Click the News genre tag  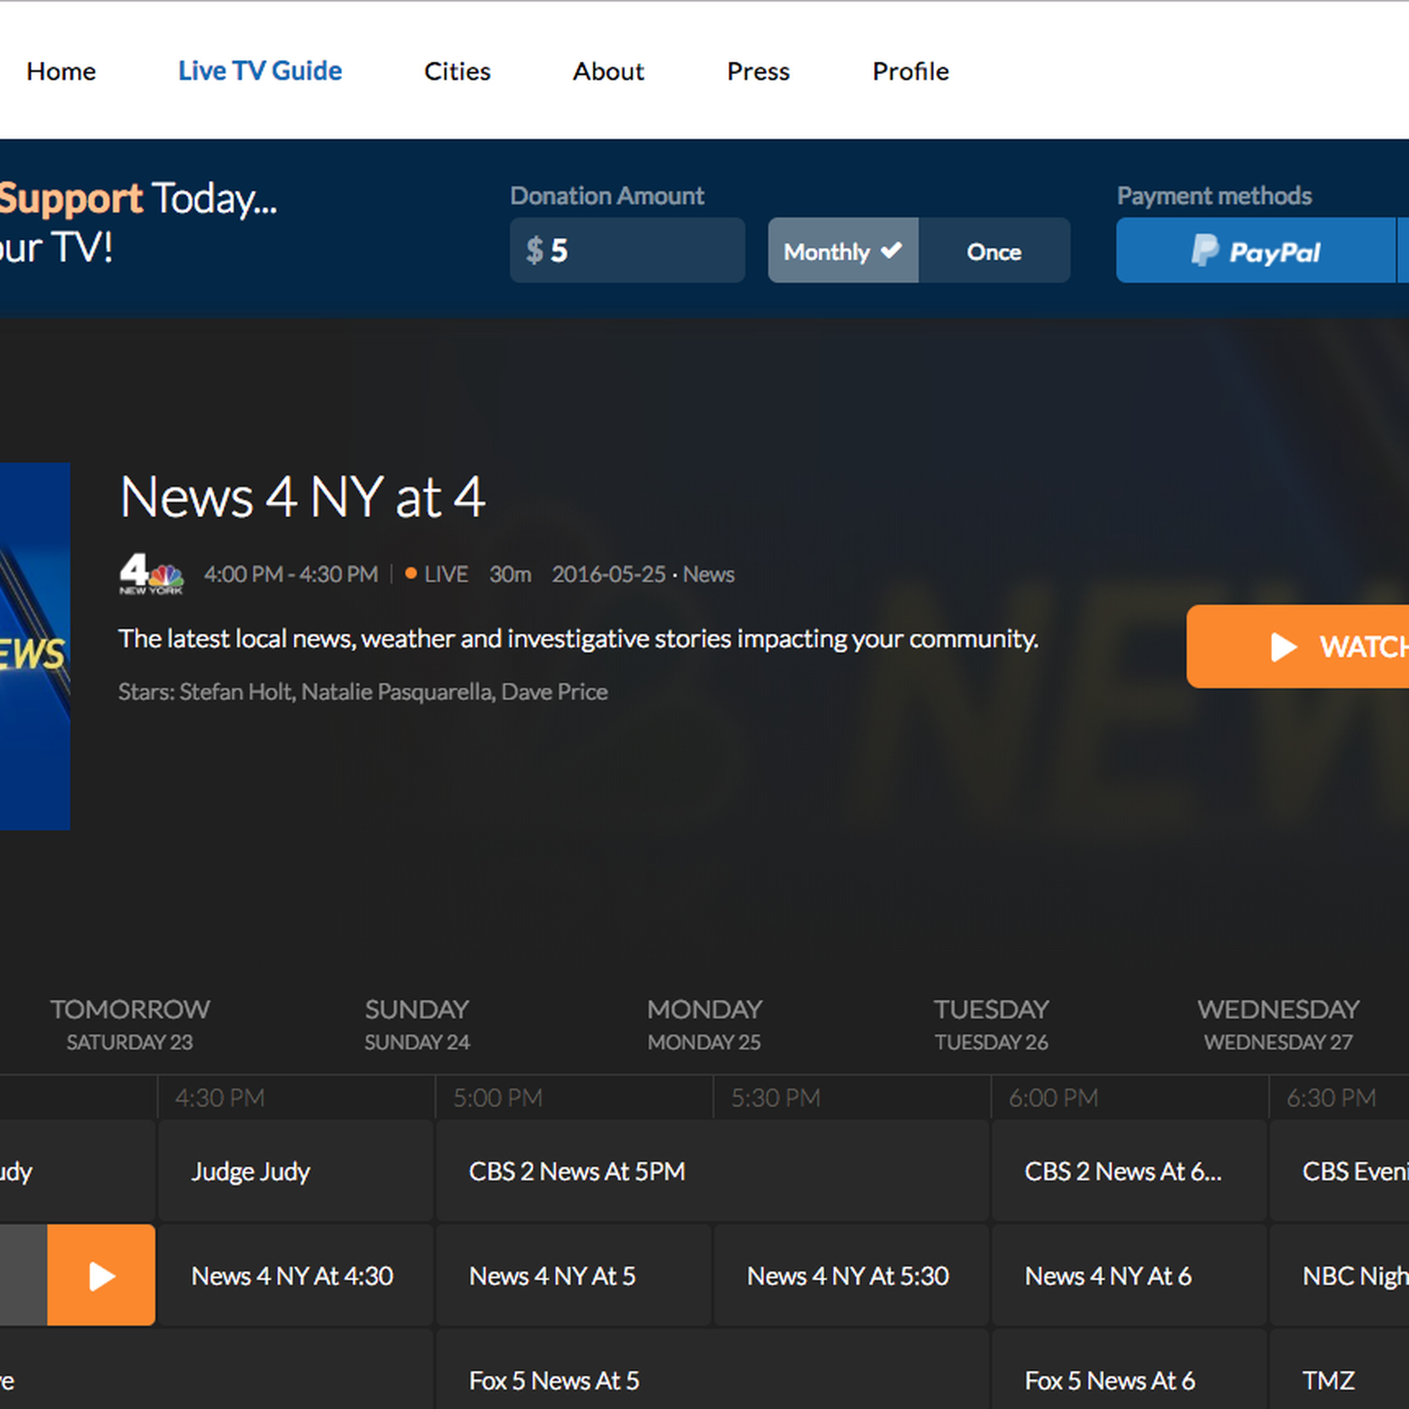[709, 575]
